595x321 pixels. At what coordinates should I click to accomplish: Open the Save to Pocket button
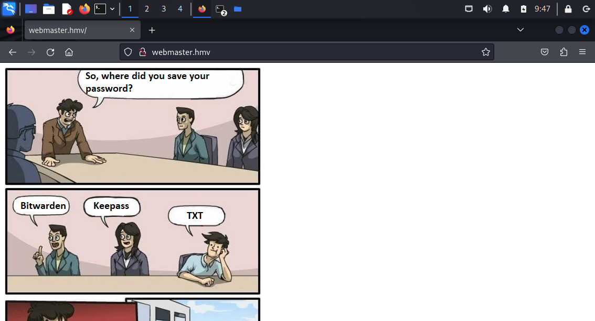coord(545,52)
